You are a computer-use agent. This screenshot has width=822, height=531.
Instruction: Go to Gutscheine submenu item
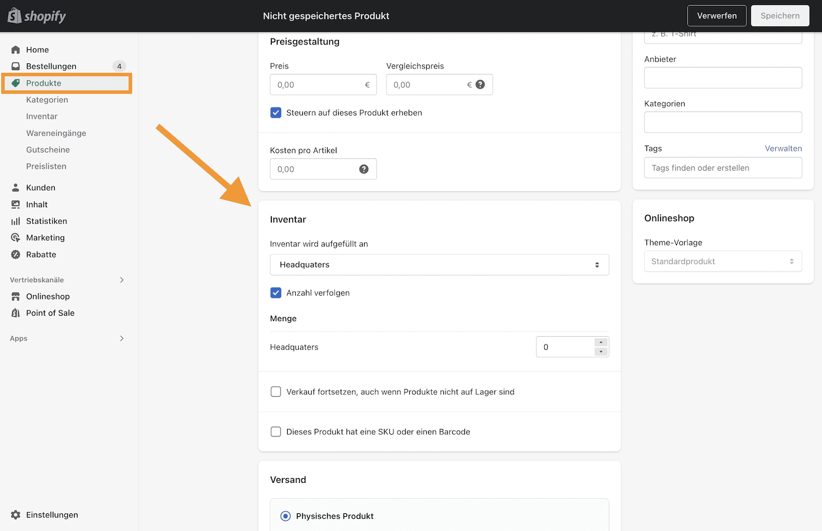coord(48,150)
